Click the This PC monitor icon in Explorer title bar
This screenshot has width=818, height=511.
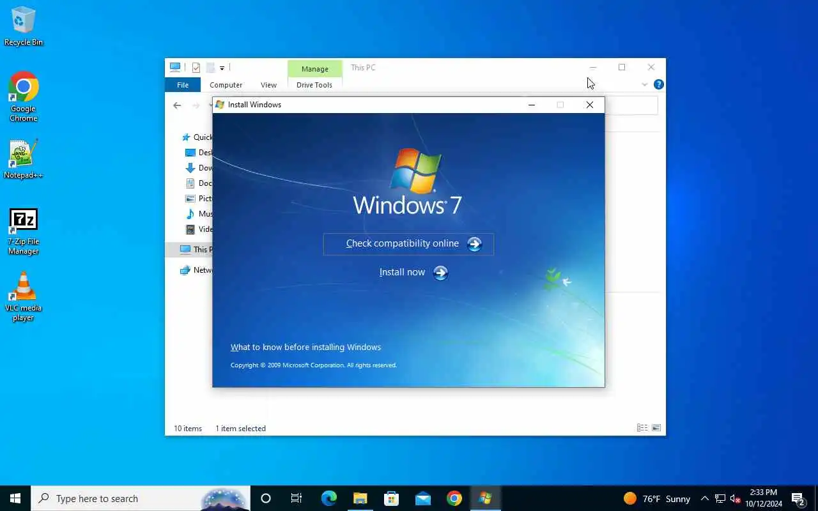tap(174, 67)
